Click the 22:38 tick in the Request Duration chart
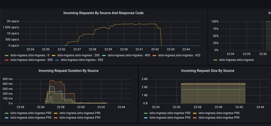Image resolution: width=271 pixels, height=126 pixels. pos(61,107)
